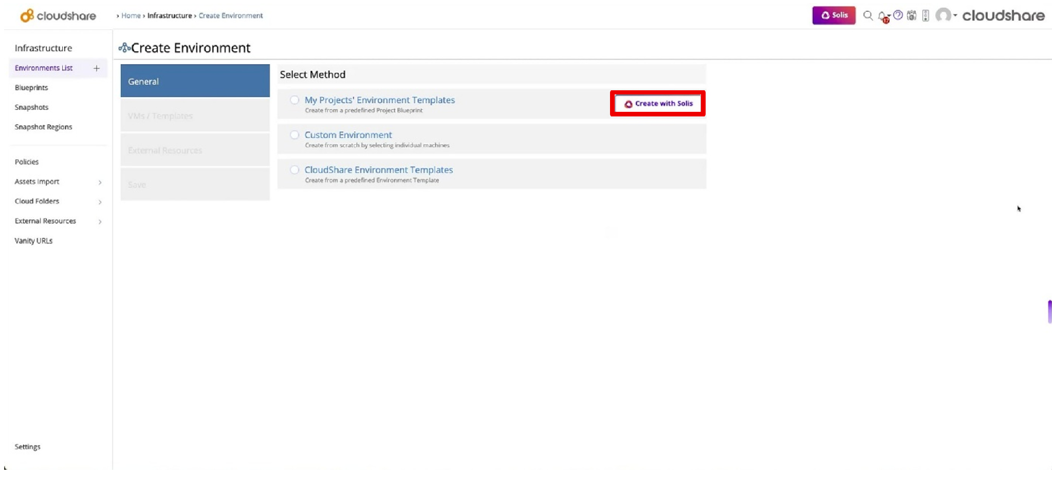The image size is (1052, 478).
Task: Select the General wizard step
Action: [195, 81]
